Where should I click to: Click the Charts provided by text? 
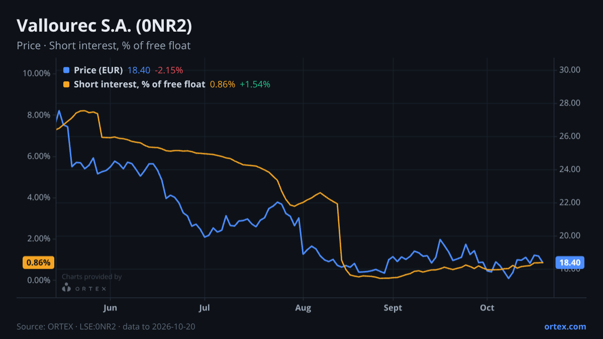click(x=91, y=277)
